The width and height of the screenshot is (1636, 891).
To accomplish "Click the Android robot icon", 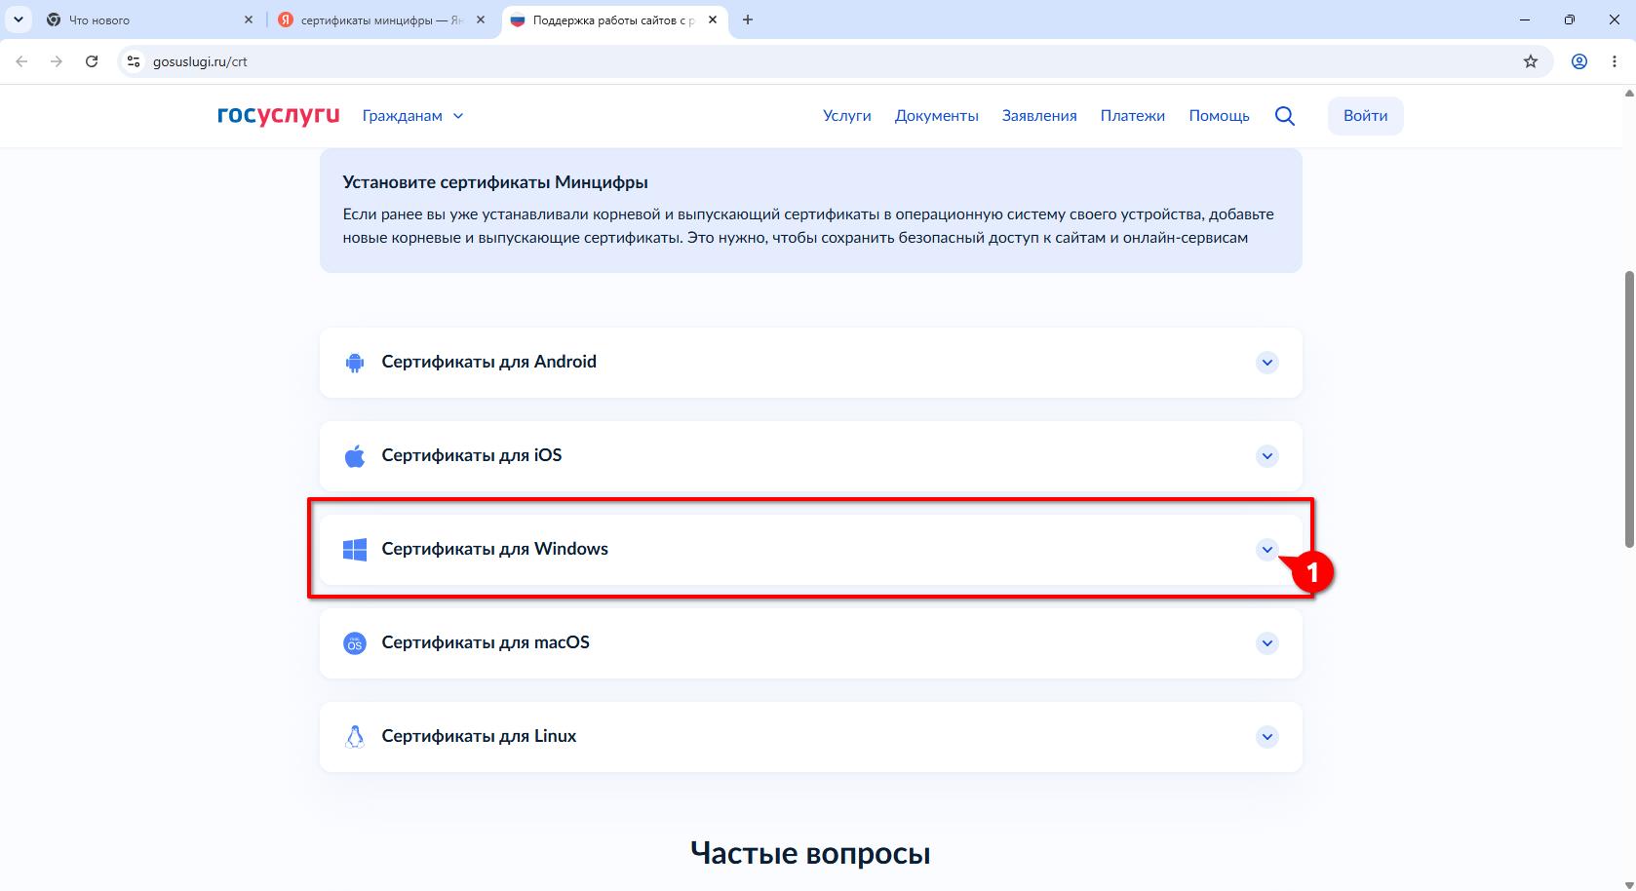I will (355, 363).
